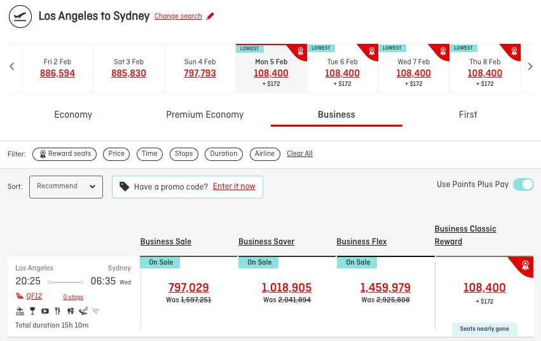This screenshot has height=341, width=541.
Task: Click the 06:35 arrival time
Action: [103, 281]
